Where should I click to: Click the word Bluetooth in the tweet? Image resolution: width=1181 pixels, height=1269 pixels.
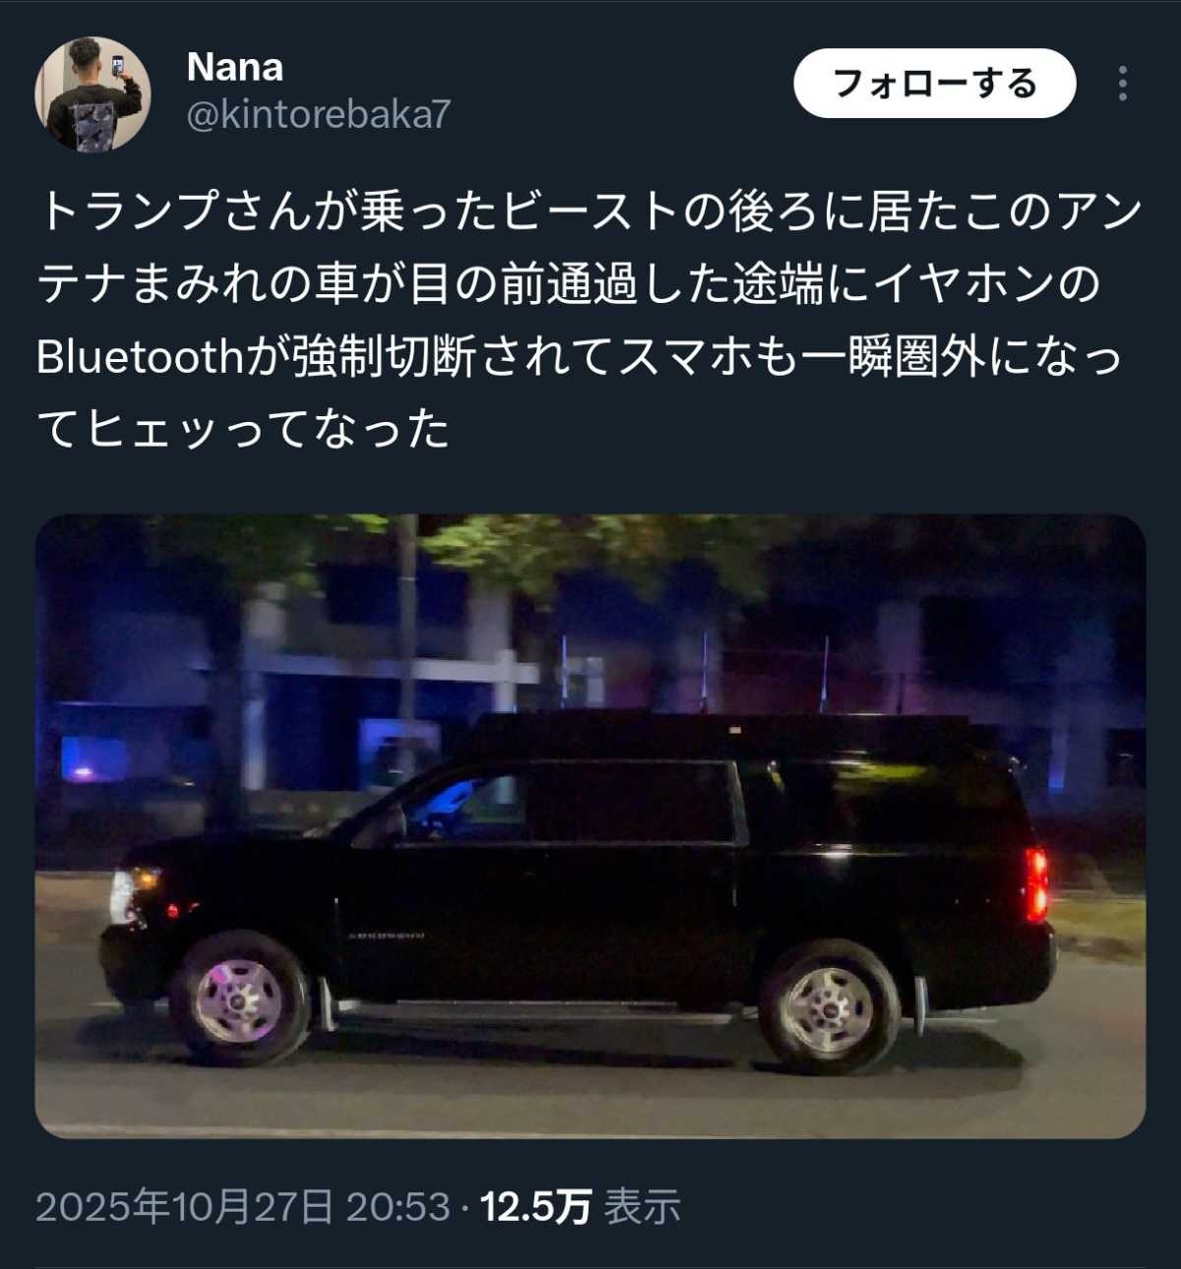point(140,357)
